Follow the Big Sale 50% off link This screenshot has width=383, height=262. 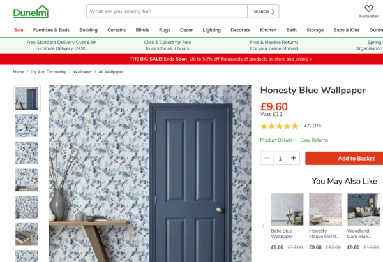point(251,59)
